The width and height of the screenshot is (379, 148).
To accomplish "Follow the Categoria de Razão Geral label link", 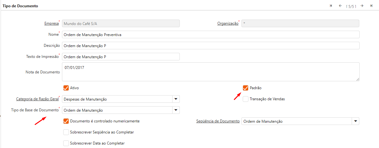I will 37,99.
